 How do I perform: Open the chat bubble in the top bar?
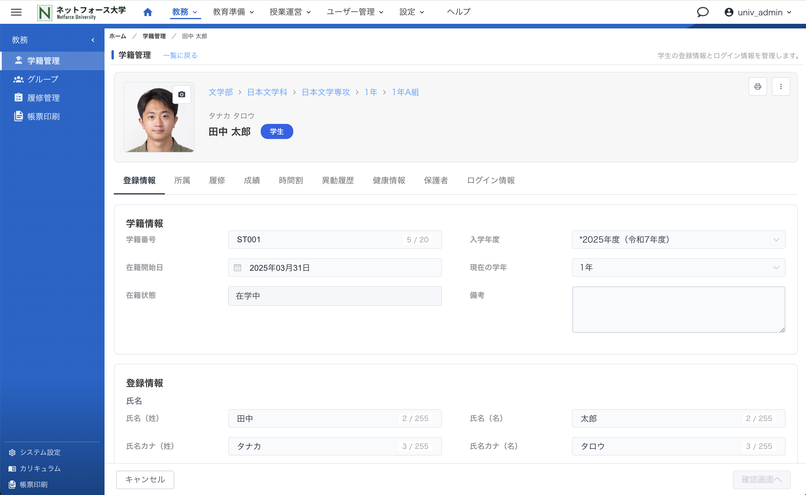tap(703, 12)
